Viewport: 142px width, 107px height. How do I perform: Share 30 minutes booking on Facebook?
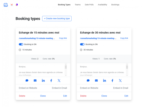point(112,80)
